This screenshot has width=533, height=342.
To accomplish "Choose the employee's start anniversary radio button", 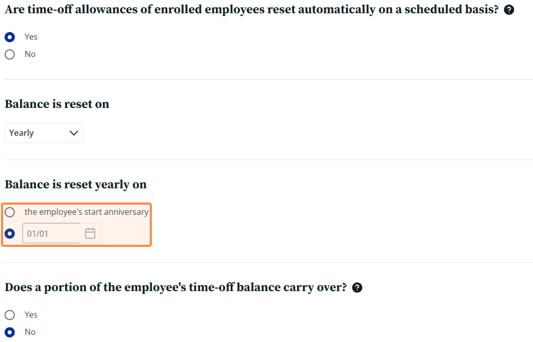I will click(10, 212).
